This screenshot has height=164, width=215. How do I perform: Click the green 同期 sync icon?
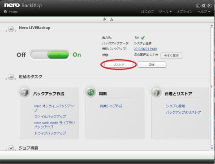90,92
